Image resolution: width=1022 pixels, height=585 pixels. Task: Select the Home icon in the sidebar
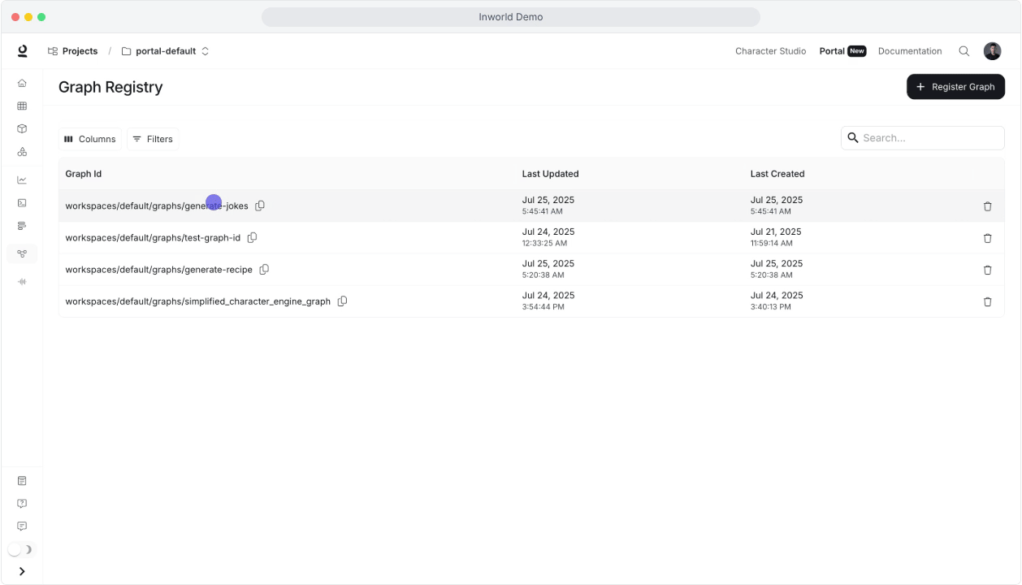(22, 84)
